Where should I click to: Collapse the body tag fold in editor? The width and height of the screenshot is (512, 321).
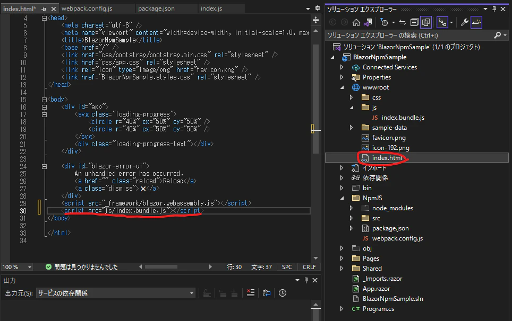pyautogui.click(x=45, y=100)
